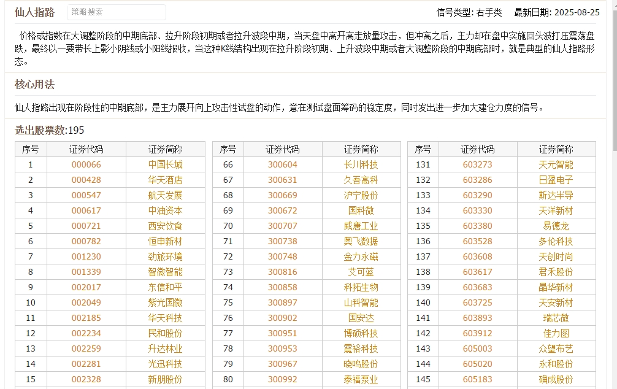The width and height of the screenshot is (617, 389).
Task: Click 永和股份 stock link
Action: point(556,364)
